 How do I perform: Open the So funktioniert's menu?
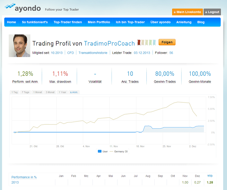pos(35,22)
